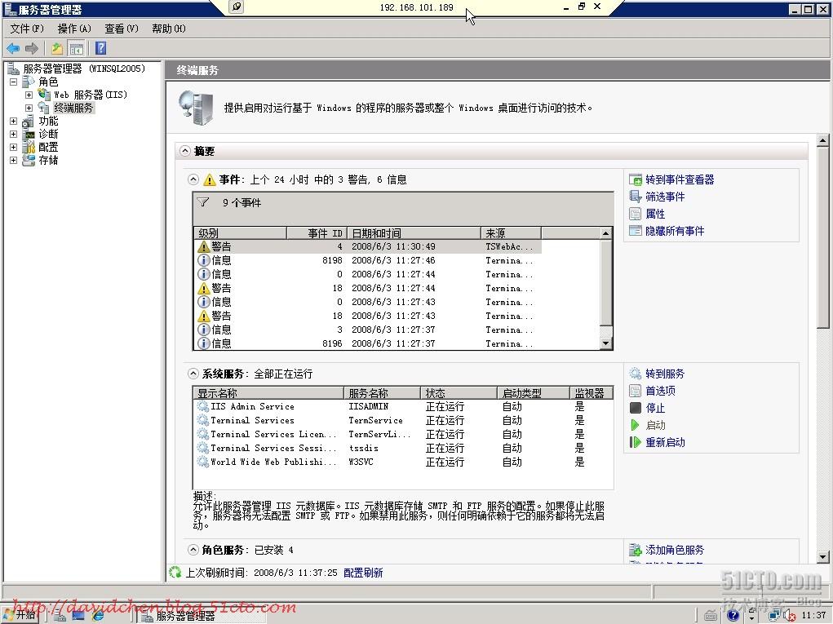Open the Help question mark toolbar icon
833x624 pixels.
[x=100, y=48]
